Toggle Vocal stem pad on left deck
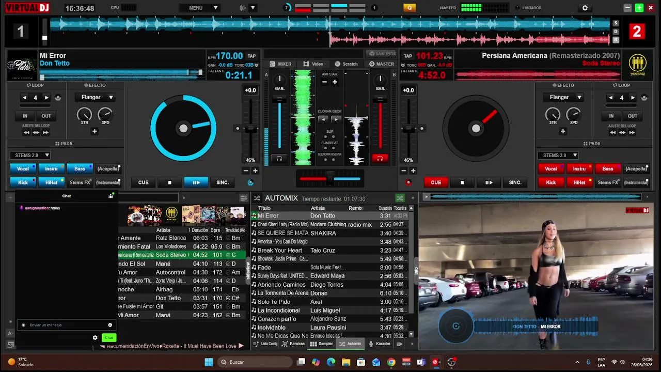Viewport: 661px width, 372px height. click(23, 168)
